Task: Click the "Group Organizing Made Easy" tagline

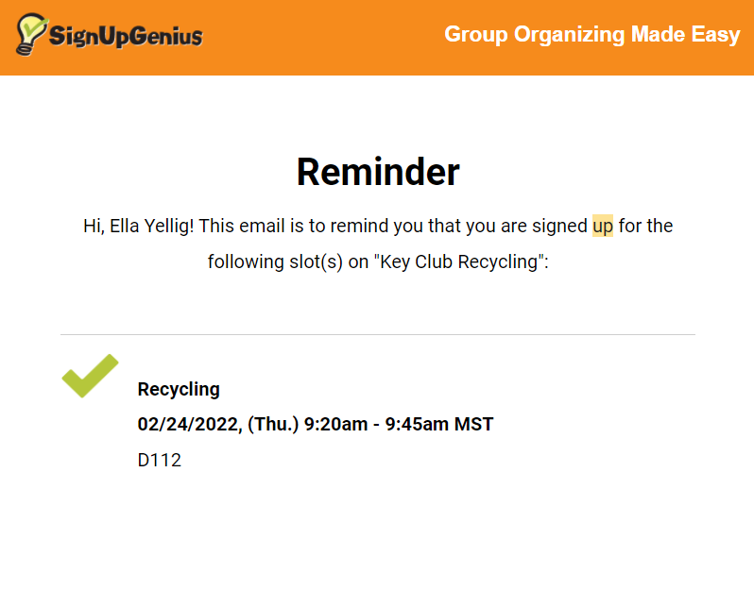Action: 592,35
